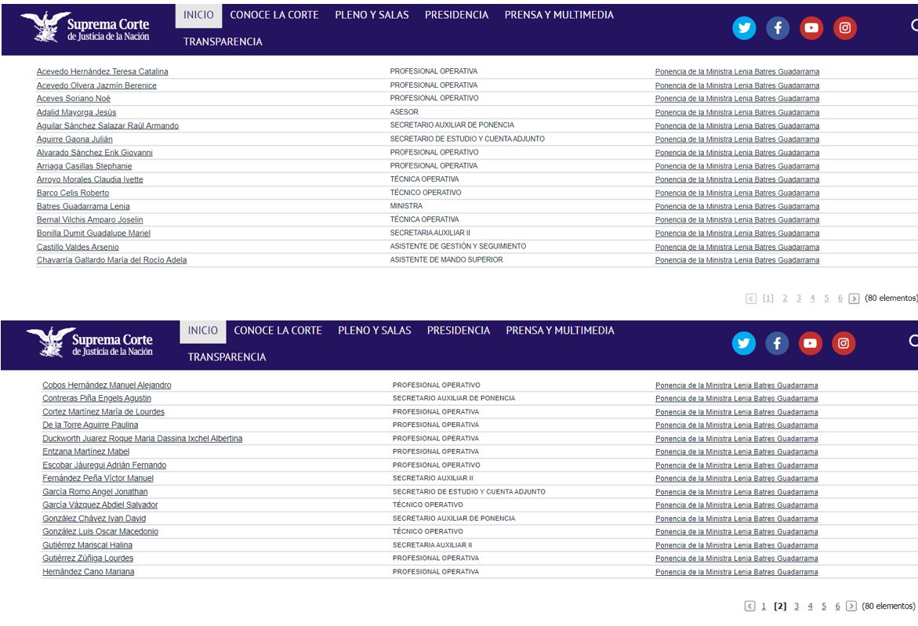This screenshot has height=626, width=918.
Task: Open PRENSA Y MULTIMEDIA menu in lower header
Action: (561, 331)
